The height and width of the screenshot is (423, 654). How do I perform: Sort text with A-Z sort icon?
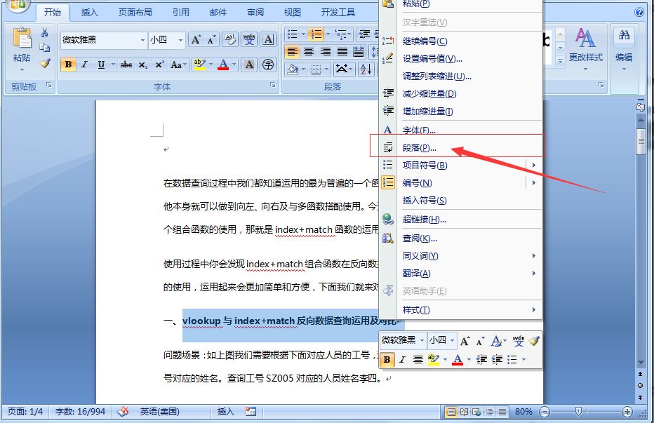click(366, 69)
